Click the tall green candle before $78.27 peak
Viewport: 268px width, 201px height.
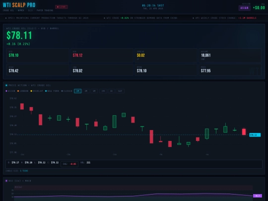click(115, 122)
